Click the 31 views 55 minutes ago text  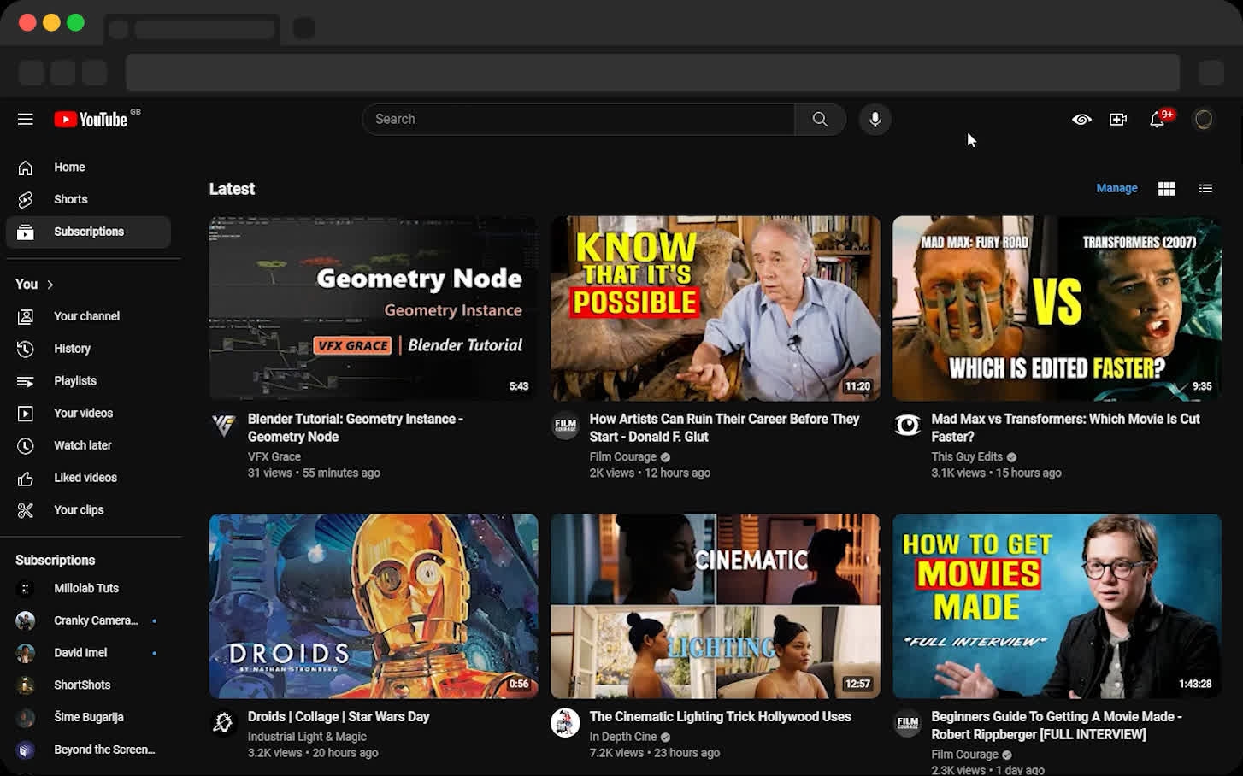tap(314, 473)
